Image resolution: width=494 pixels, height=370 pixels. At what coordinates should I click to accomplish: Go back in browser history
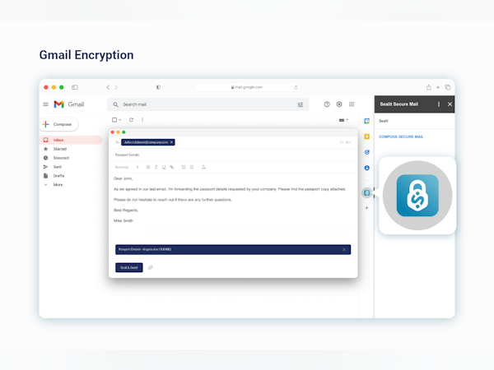[108, 87]
